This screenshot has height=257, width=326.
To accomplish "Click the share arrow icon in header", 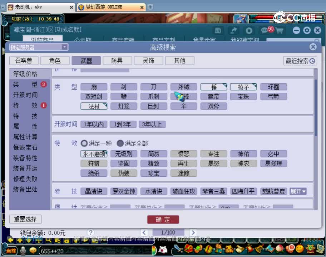I will 233,31.
